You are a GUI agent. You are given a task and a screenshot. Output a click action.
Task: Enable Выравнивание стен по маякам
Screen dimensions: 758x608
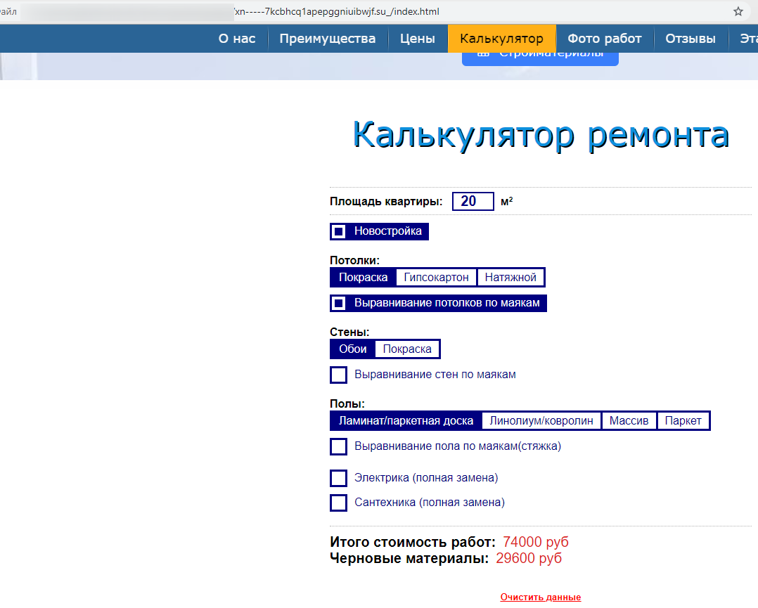338,375
